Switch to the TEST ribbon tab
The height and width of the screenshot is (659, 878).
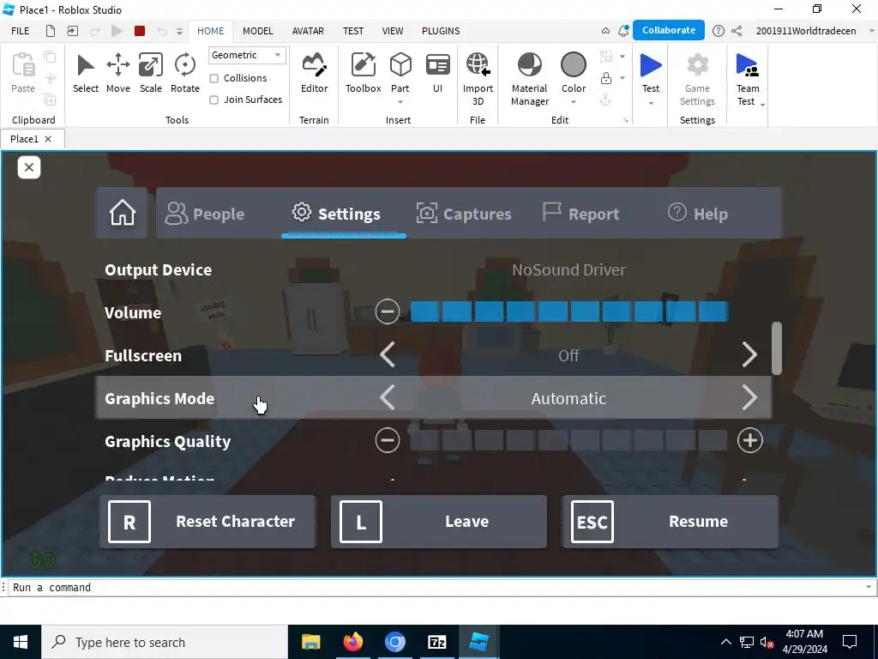click(x=353, y=31)
